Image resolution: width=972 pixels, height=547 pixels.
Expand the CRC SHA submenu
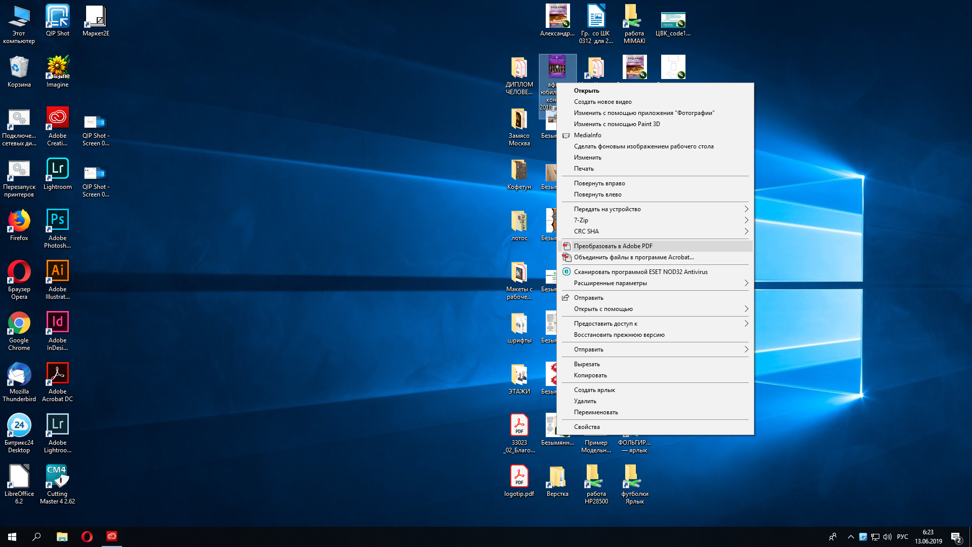coord(655,231)
